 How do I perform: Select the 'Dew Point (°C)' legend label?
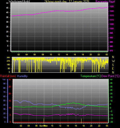click(x=110, y=76)
